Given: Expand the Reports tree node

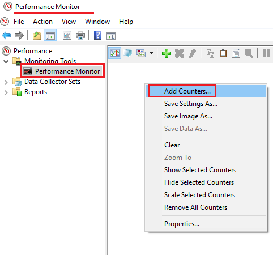Looking at the screenshot, I should click(6, 92).
